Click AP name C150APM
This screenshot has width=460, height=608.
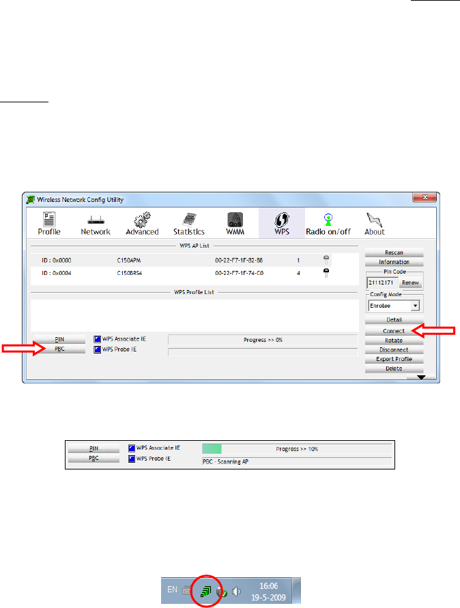tap(129, 260)
